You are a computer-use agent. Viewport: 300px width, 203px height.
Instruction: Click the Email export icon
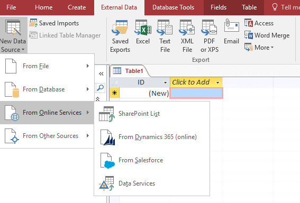(232, 25)
